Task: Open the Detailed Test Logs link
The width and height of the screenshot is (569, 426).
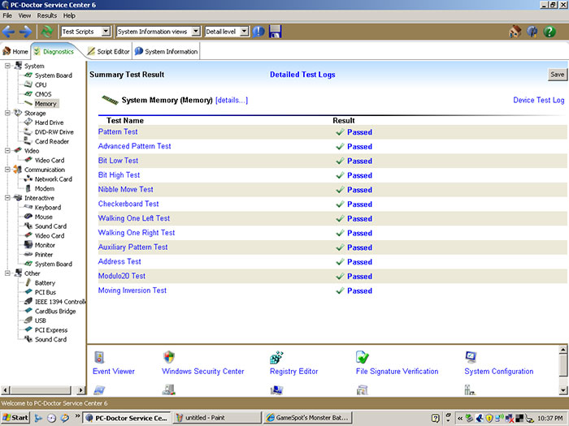Action: click(x=302, y=75)
